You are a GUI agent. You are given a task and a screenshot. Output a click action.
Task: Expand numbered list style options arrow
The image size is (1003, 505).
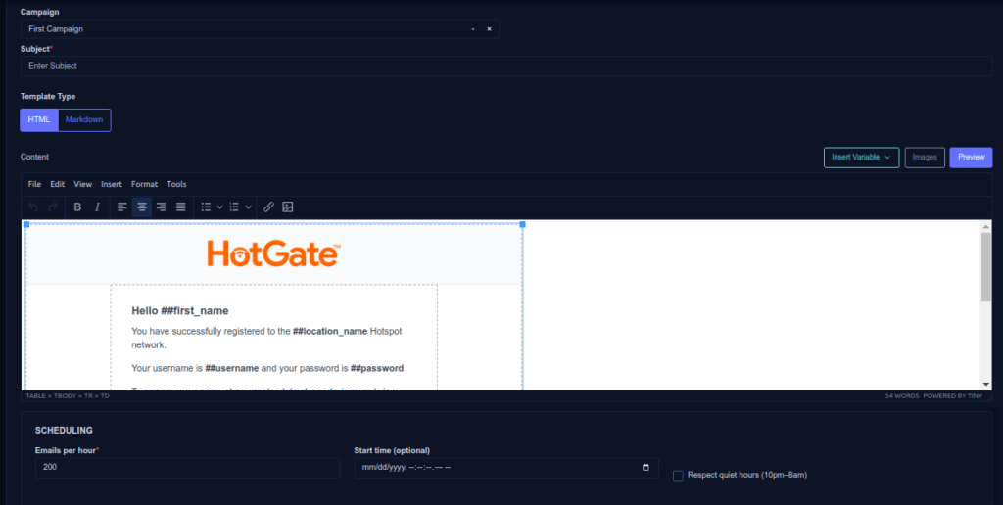(249, 207)
